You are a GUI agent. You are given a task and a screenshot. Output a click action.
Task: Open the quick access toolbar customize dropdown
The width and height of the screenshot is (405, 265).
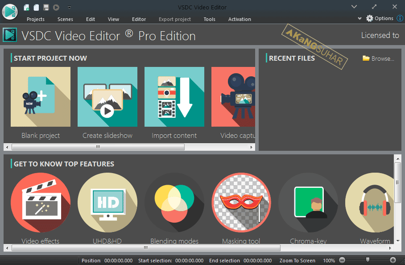click(x=69, y=8)
